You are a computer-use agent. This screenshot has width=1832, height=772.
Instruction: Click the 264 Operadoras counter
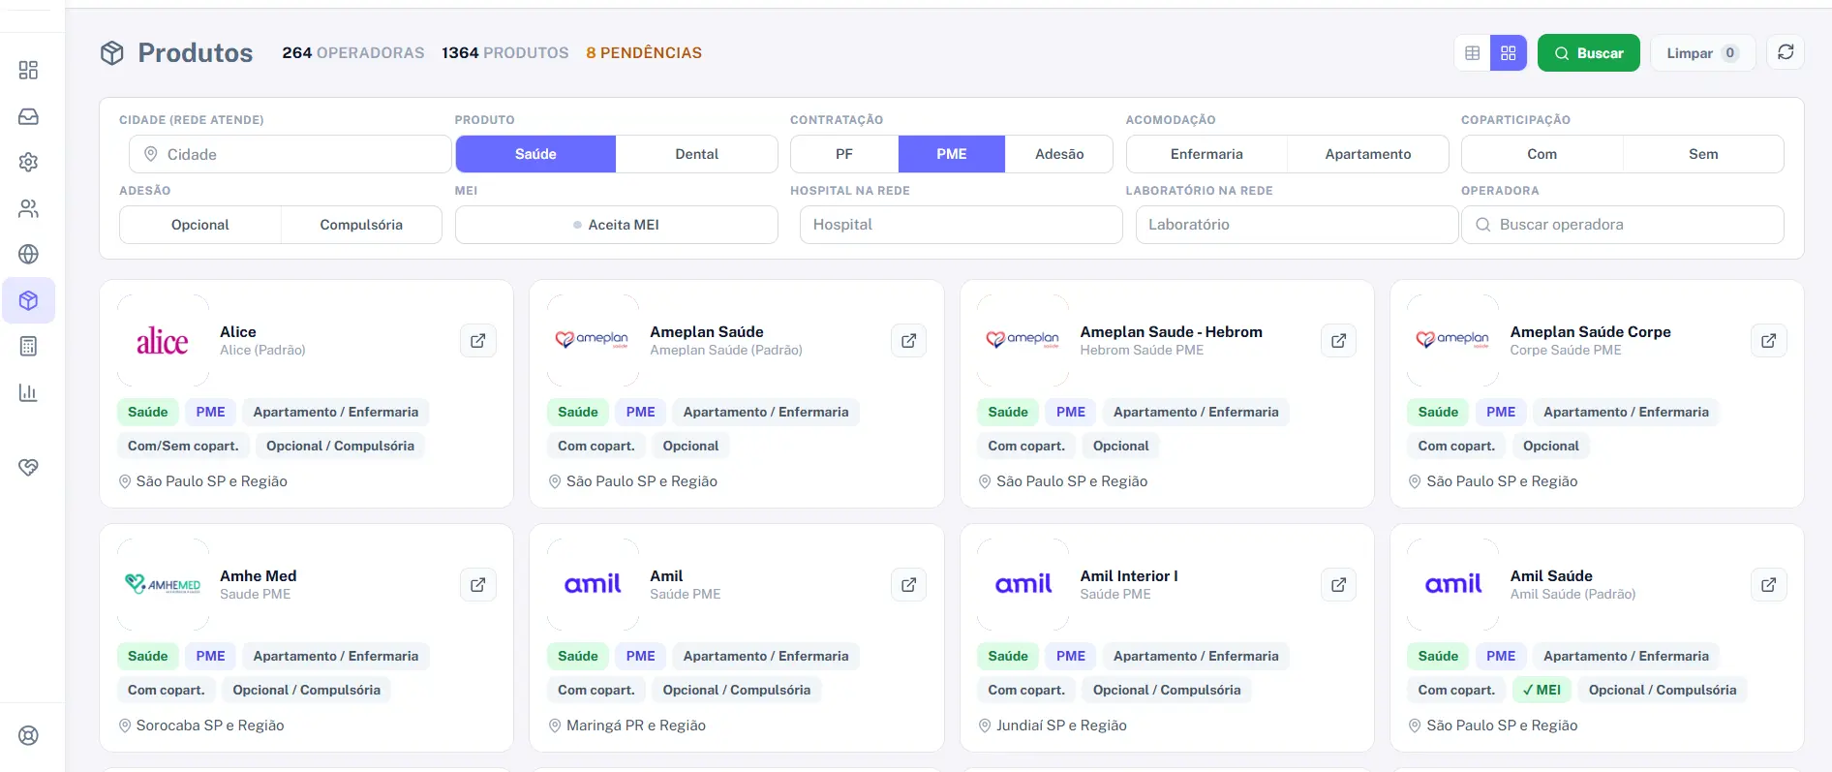pos(353,52)
